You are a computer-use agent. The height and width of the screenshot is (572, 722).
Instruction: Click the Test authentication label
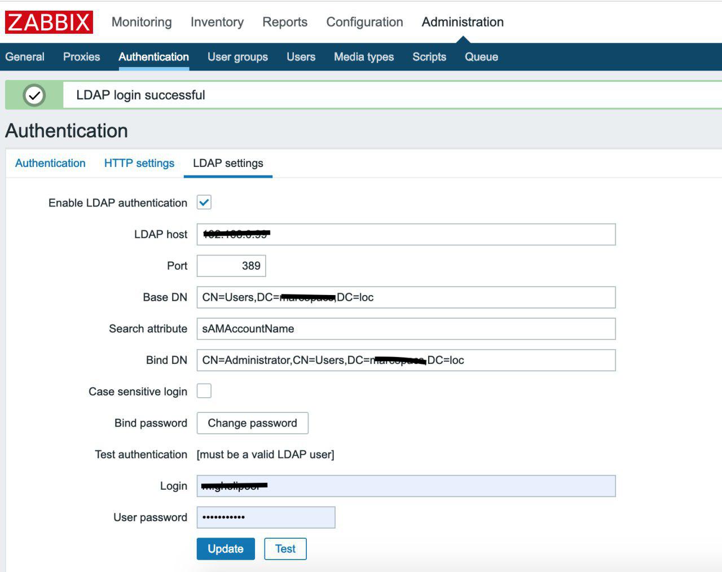pos(141,455)
